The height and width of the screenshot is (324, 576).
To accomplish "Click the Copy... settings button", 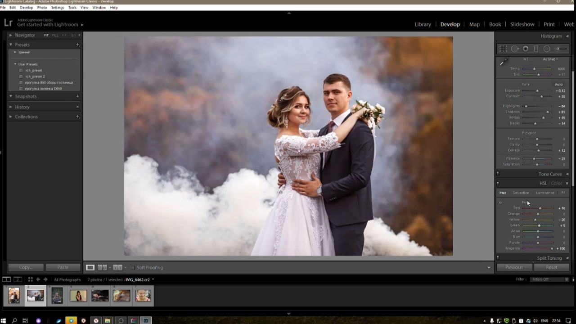I will click(26, 267).
